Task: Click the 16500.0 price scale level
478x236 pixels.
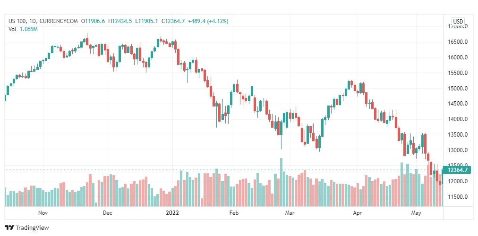Action: click(x=458, y=42)
